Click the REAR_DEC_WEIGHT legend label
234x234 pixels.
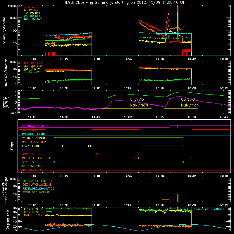coord(36,192)
